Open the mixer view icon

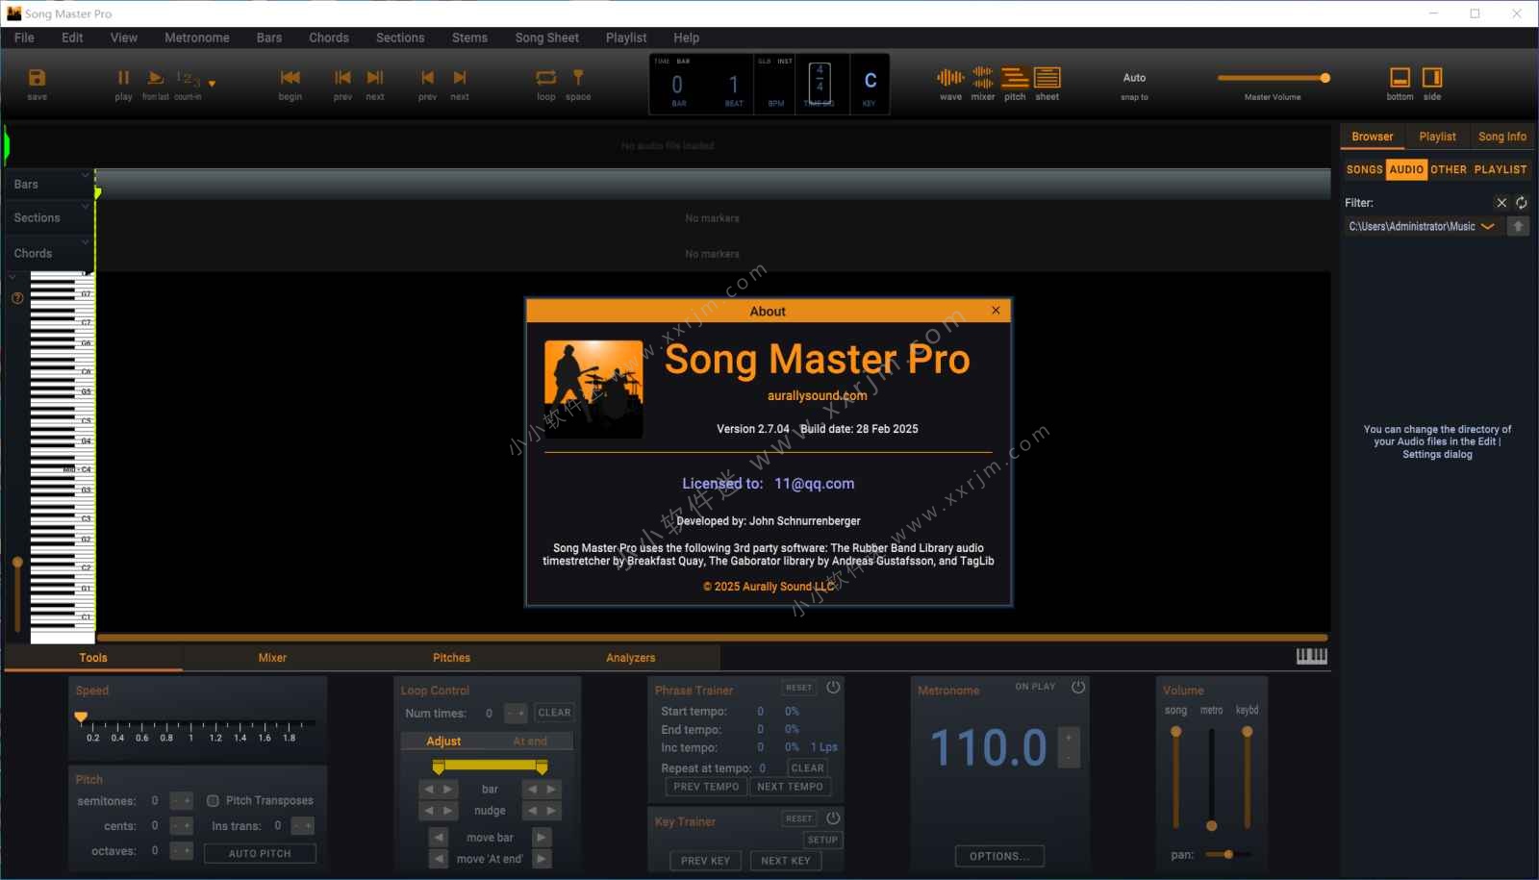[x=983, y=78]
